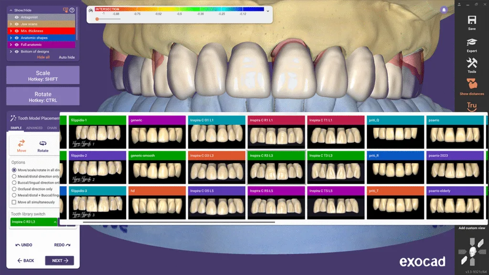Select Occlusal direction only radio option
The image size is (489, 275).
pos(14,189)
